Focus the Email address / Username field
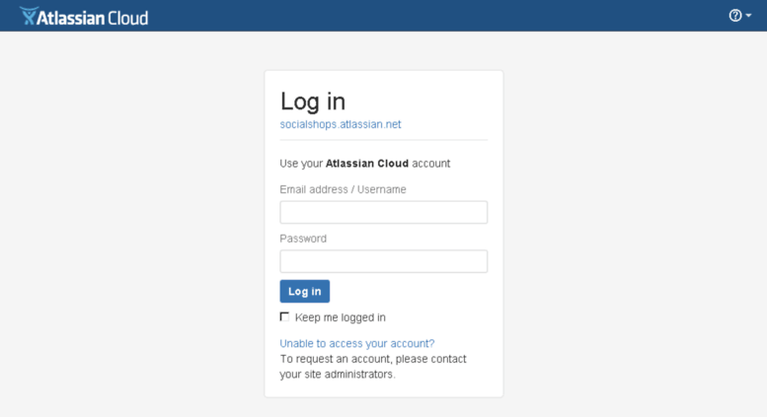This screenshot has height=417, width=767. click(x=383, y=212)
